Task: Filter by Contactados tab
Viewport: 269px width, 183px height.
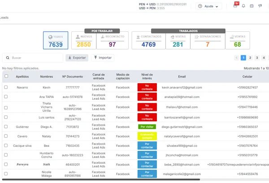Action: tap(148, 41)
